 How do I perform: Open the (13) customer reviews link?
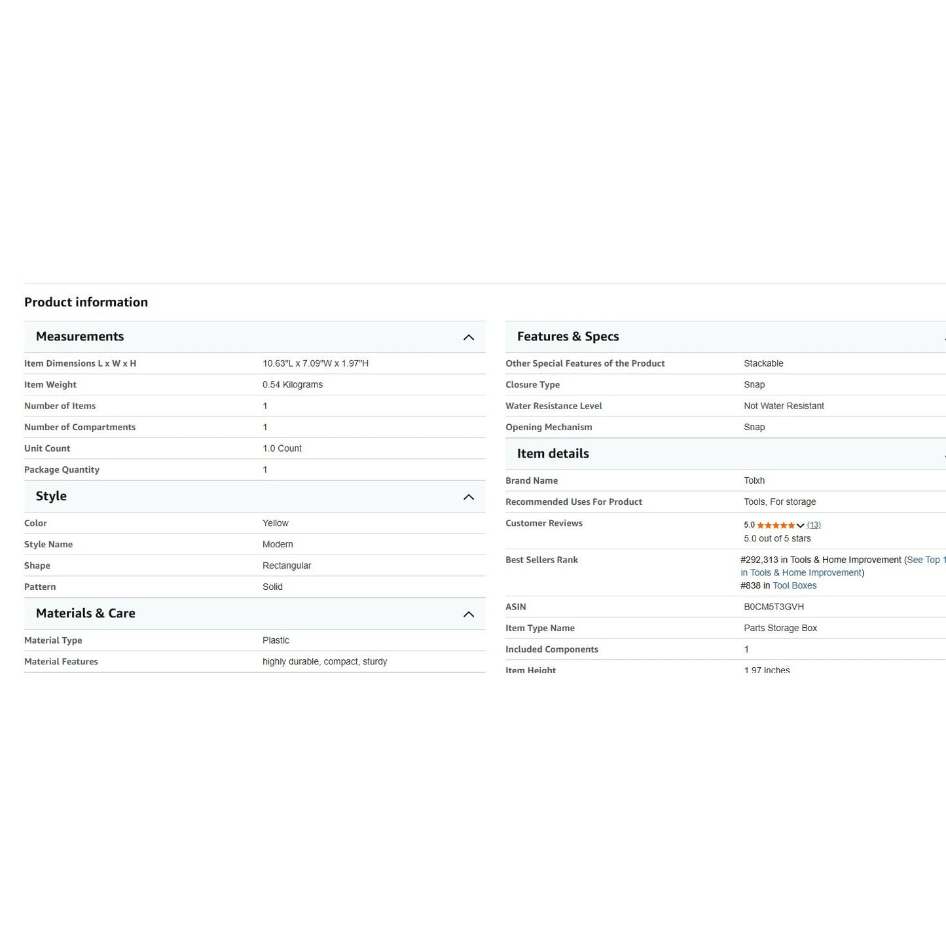(x=814, y=525)
